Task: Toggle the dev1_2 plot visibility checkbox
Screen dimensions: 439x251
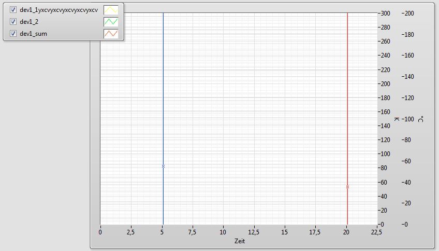Action: 13,22
